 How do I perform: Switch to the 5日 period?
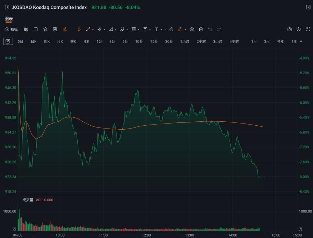tap(21, 41)
